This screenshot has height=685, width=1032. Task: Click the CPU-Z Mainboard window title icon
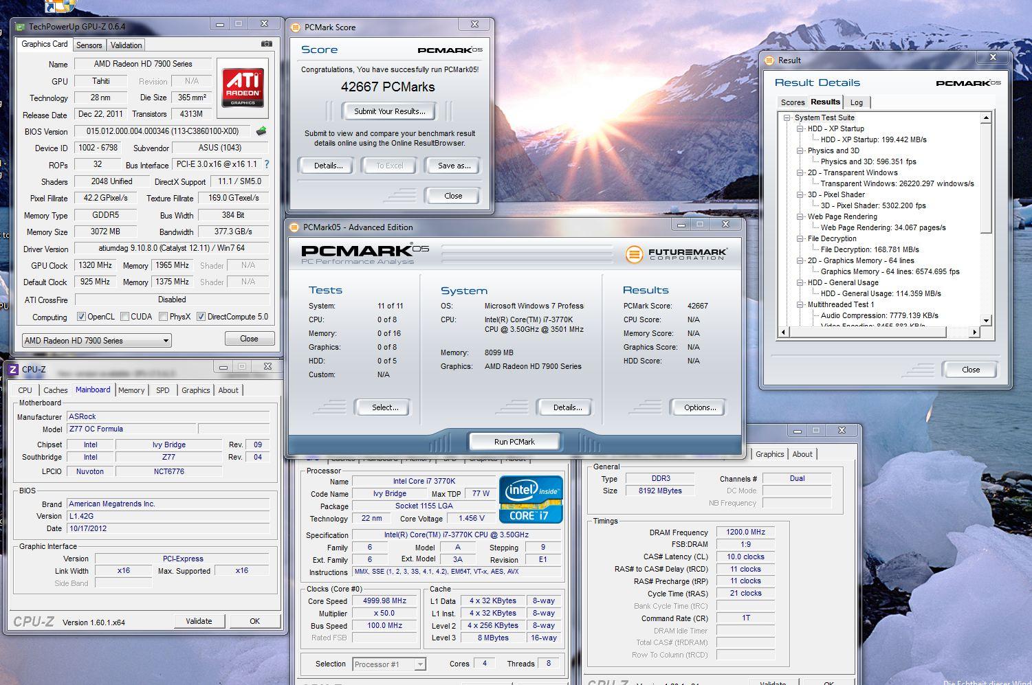[x=13, y=370]
